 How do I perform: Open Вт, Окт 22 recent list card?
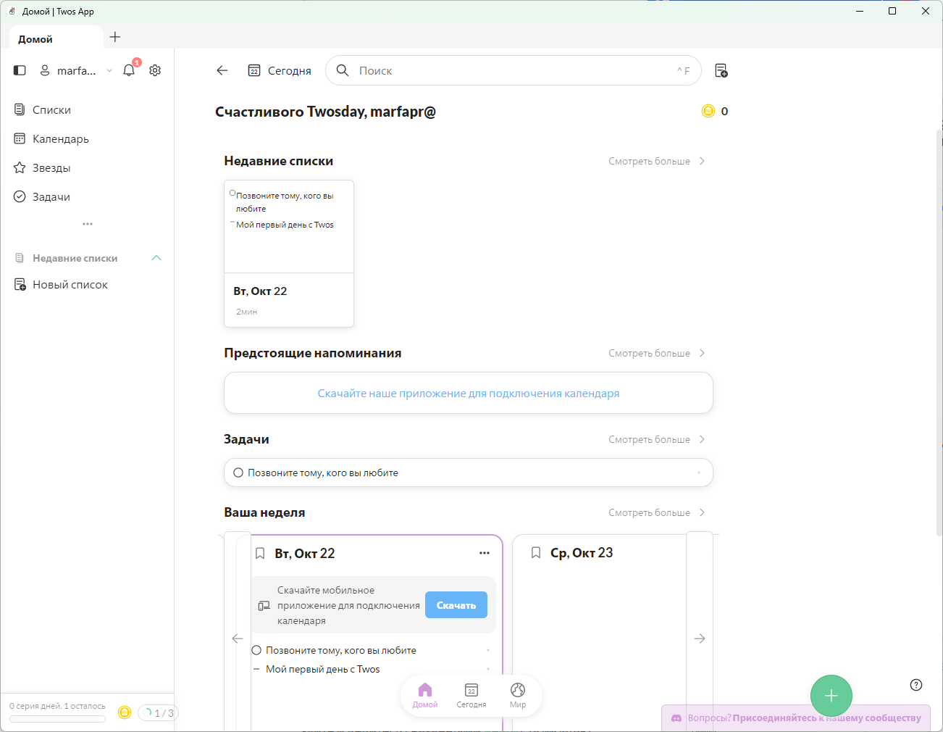point(289,254)
